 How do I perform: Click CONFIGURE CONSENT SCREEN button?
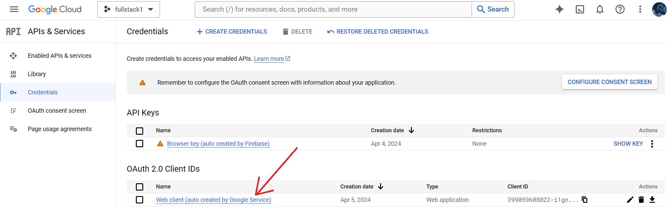[x=610, y=82]
